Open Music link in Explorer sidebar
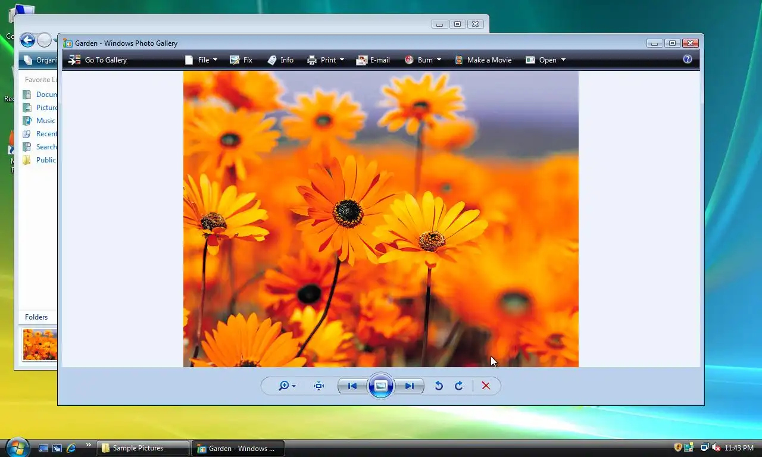This screenshot has height=457, width=762. click(46, 120)
